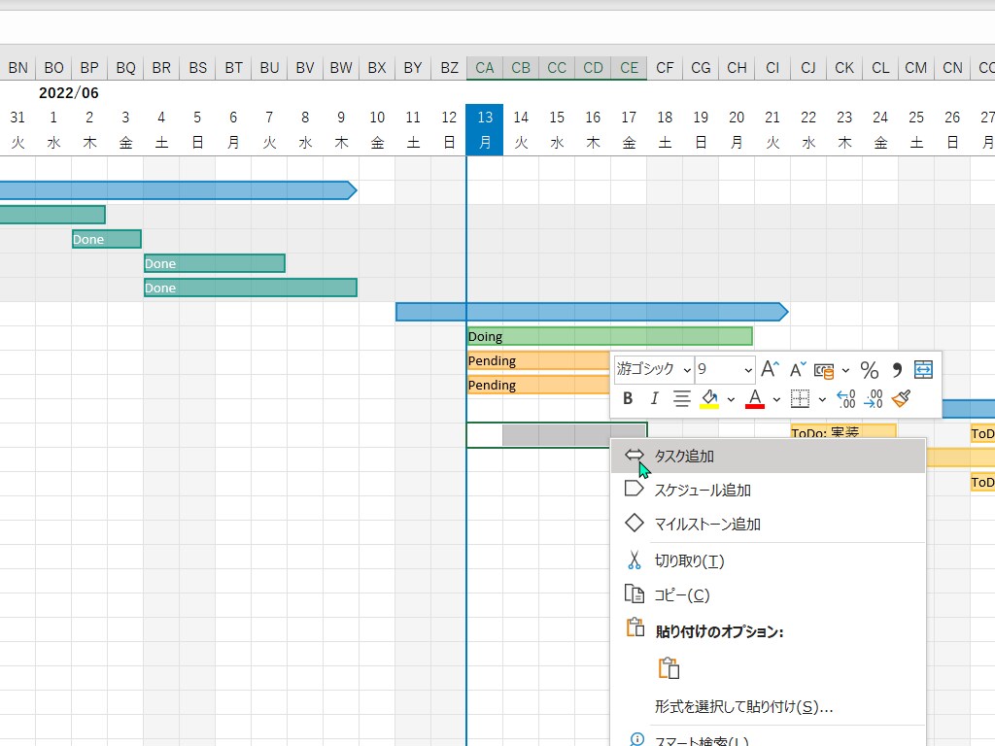This screenshot has height=746, width=995.
Task: Expand font color palette arrow
Action: [776, 399]
